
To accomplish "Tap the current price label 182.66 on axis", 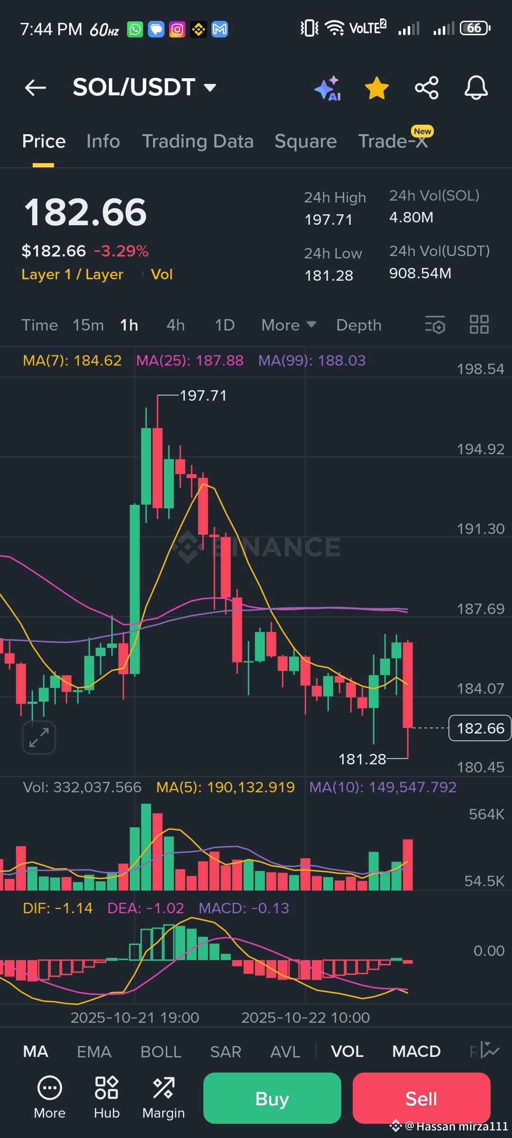I will 480,728.
